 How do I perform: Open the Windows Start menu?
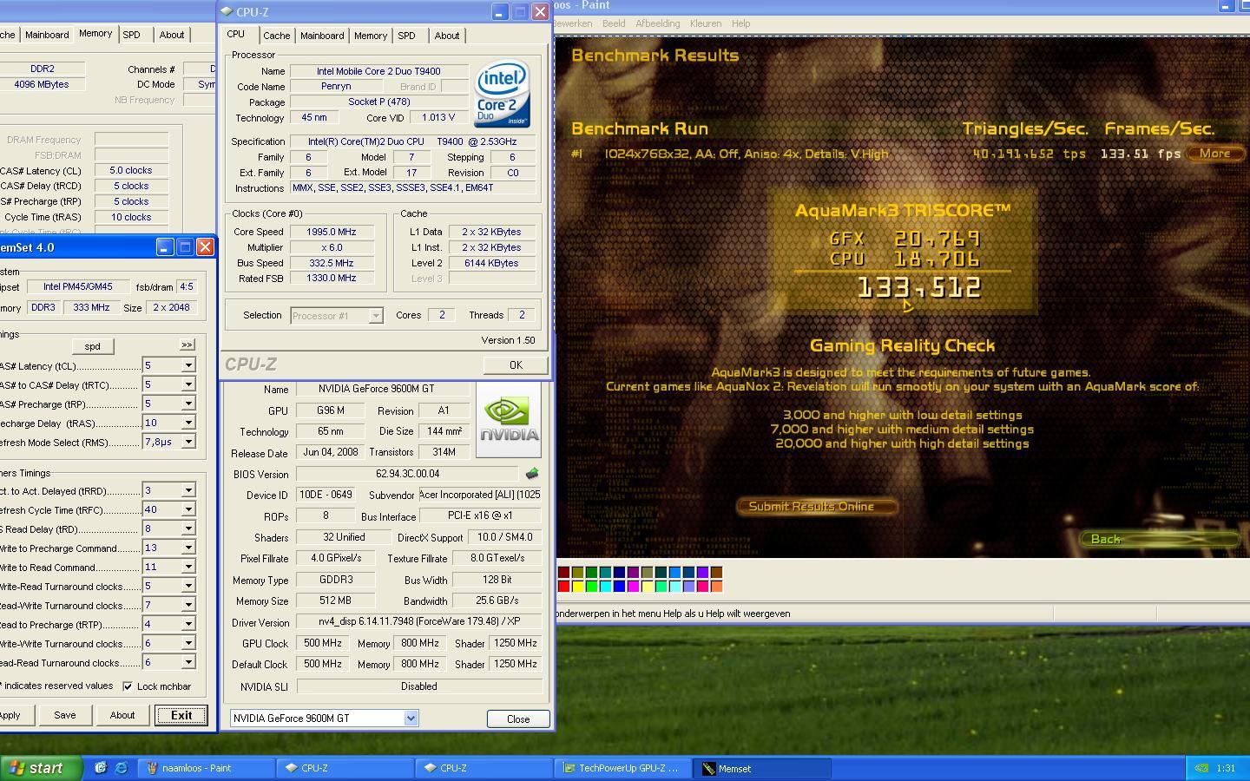click(x=42, y=768)
